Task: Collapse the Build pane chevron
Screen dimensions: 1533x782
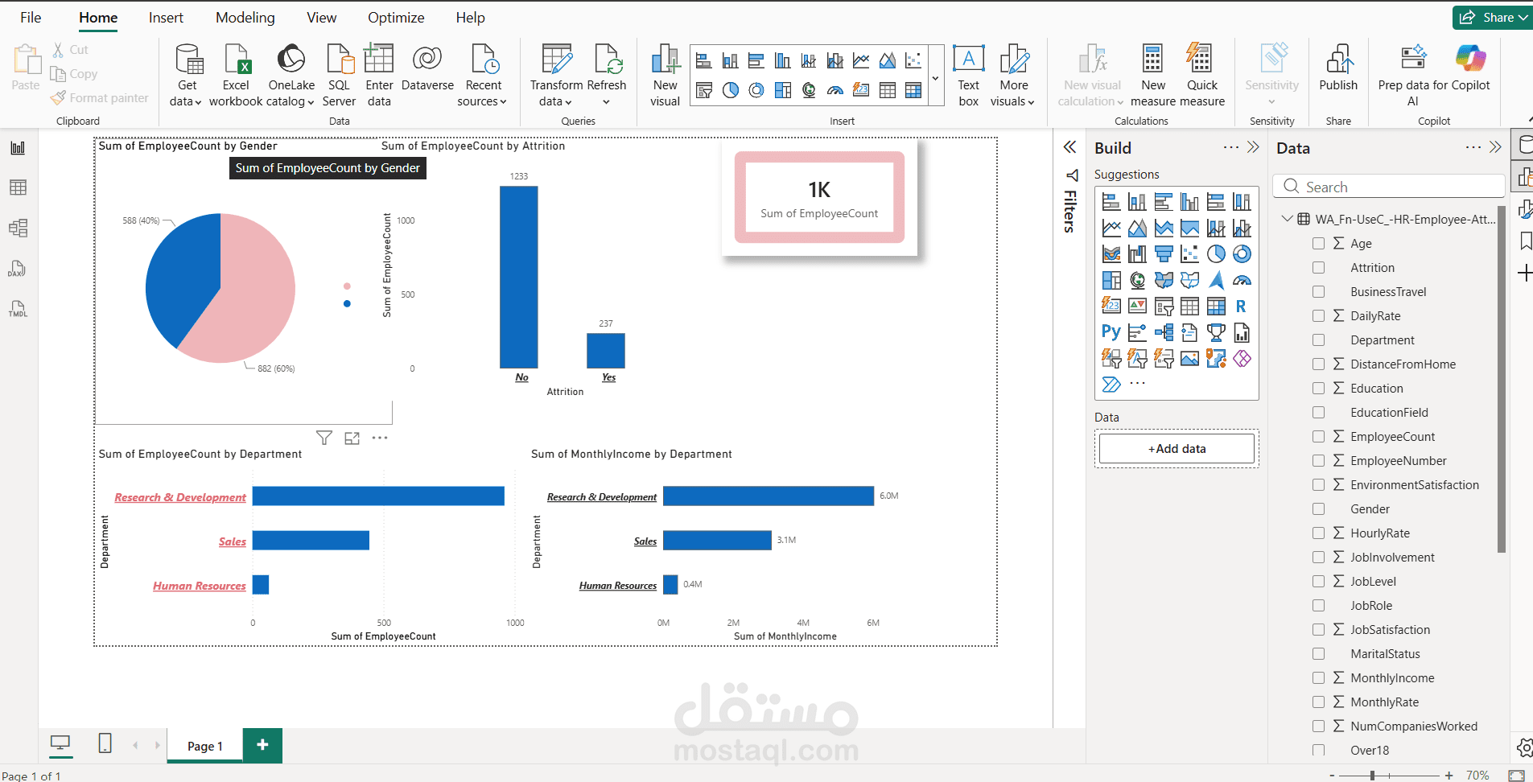Action: click(x=1253, y=146)
